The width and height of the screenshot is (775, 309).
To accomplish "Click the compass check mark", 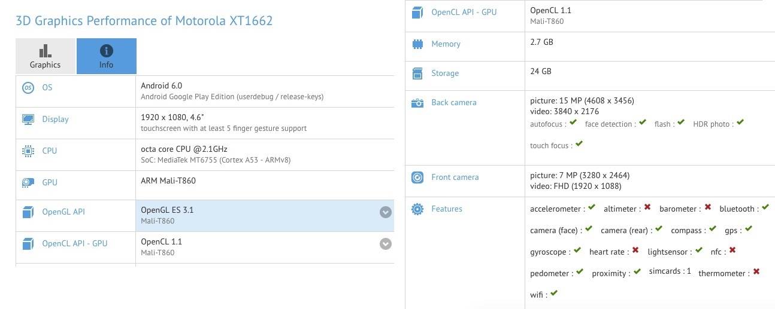I will coord(713,229).
